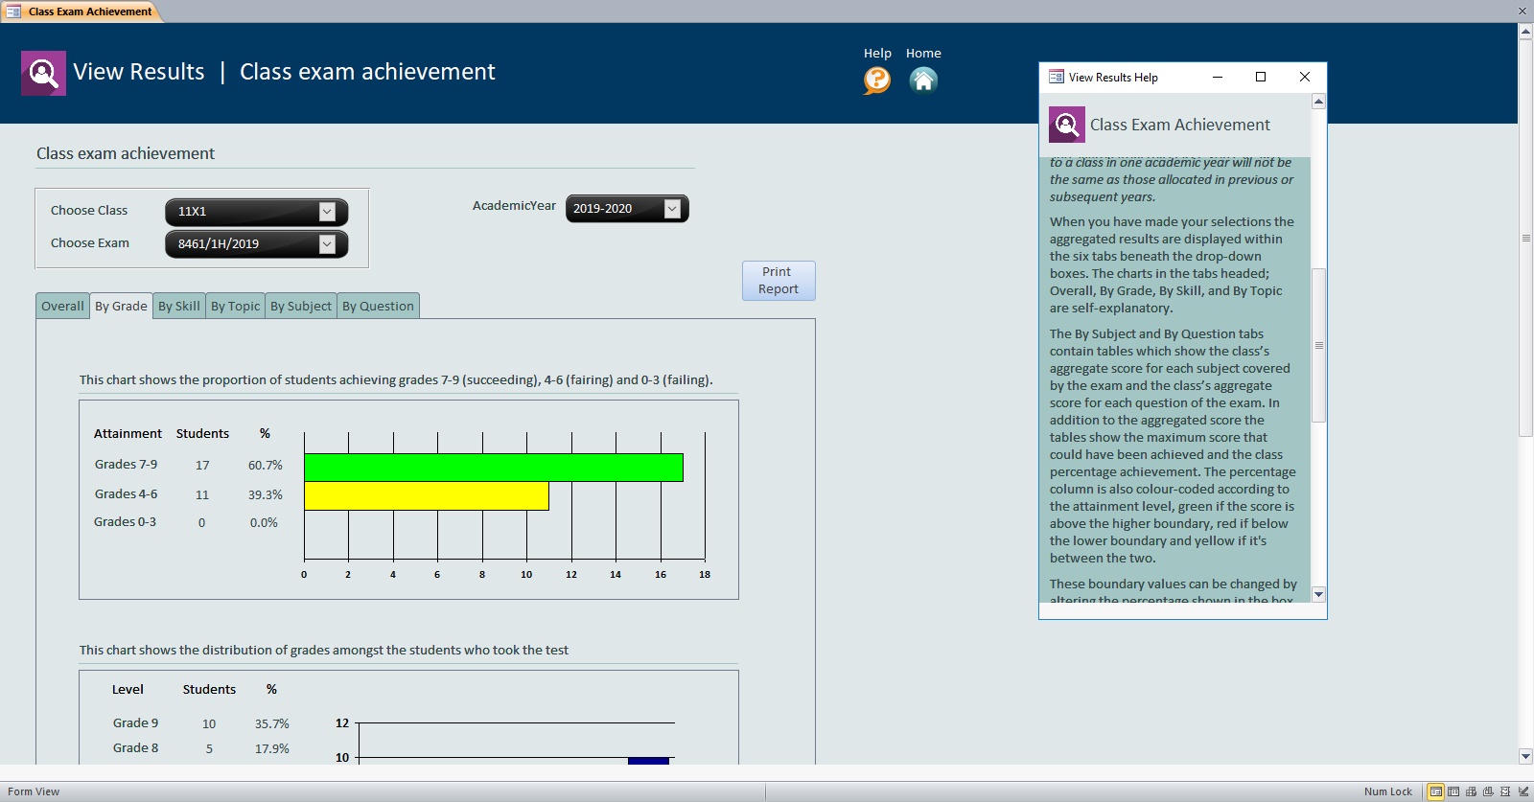1534x802 pixels.
Task: Click the student count '17' for Grades 7-9
Action: (x=202, y=466)
